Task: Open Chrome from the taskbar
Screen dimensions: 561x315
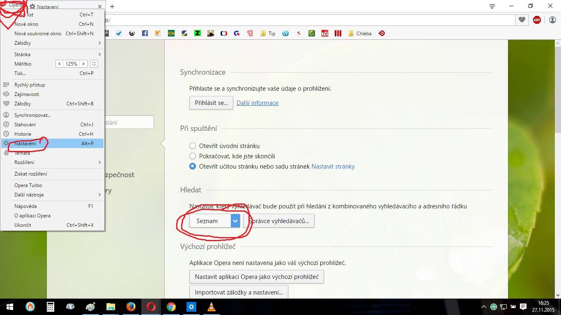Action: (x=171, y=307)
